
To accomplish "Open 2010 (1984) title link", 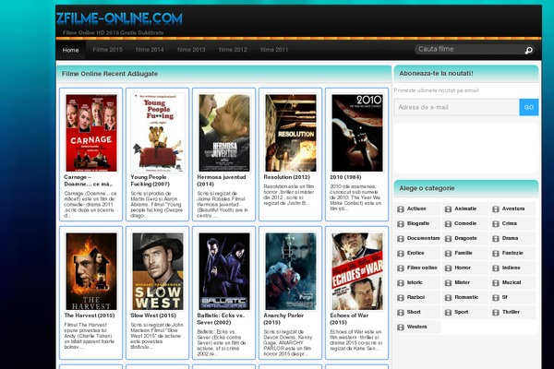I will click(x=345, y=177).
